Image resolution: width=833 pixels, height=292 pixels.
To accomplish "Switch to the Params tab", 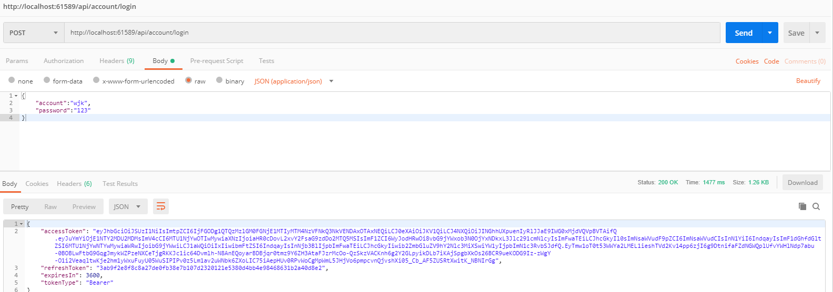I will (17, 61).
